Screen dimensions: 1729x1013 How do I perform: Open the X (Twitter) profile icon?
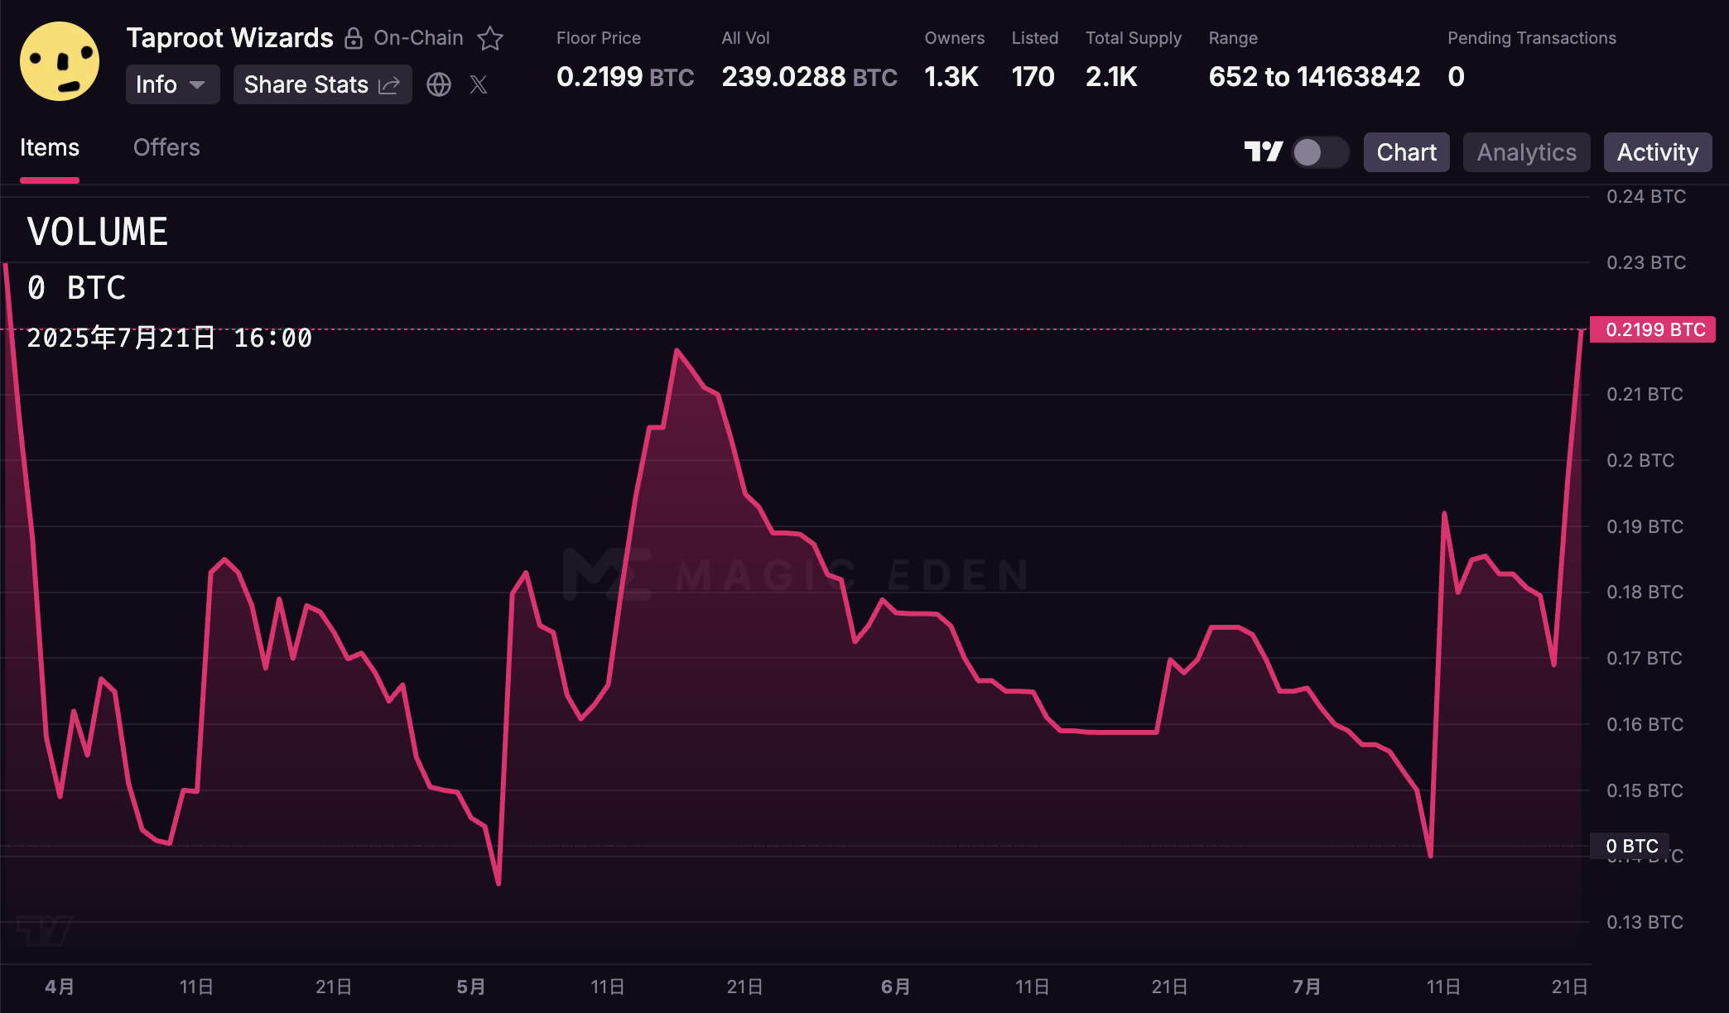479,84
